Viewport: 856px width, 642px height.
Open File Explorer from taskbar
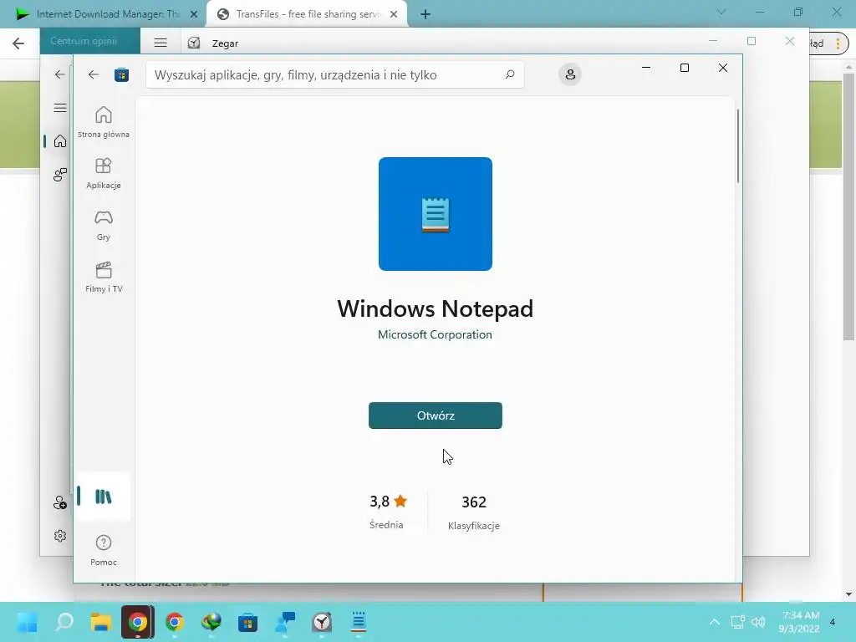[x=101, y=622]
